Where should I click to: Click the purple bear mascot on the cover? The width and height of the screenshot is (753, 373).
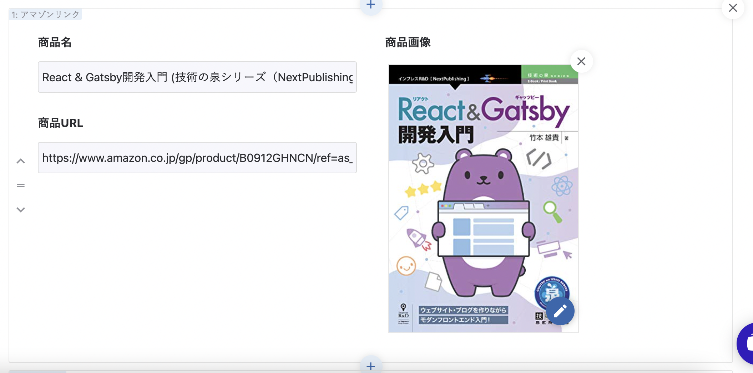pyautogui.click(x=483, y=178)
